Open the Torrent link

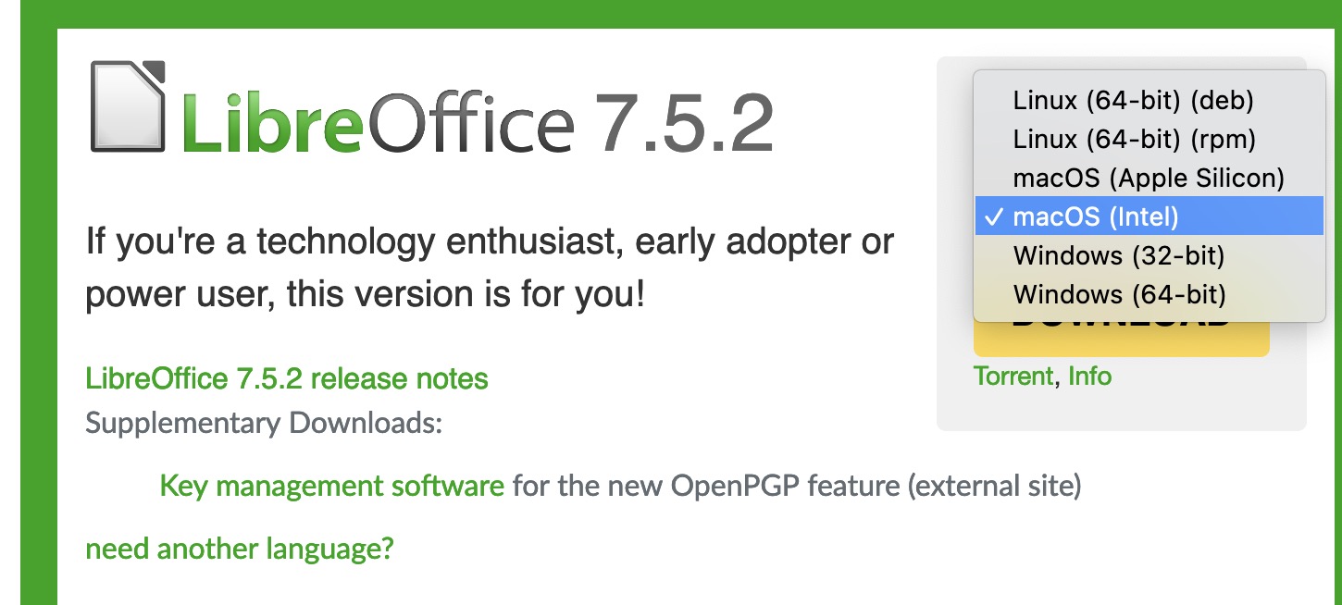1013,377
